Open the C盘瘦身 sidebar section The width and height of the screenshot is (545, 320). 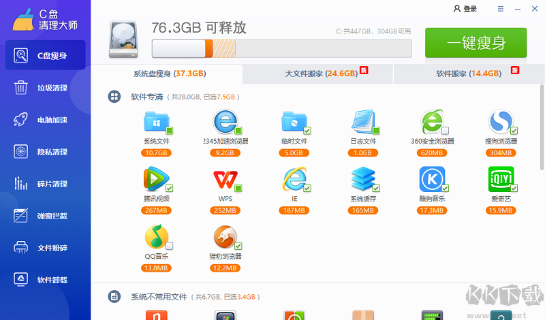point(45,55)
